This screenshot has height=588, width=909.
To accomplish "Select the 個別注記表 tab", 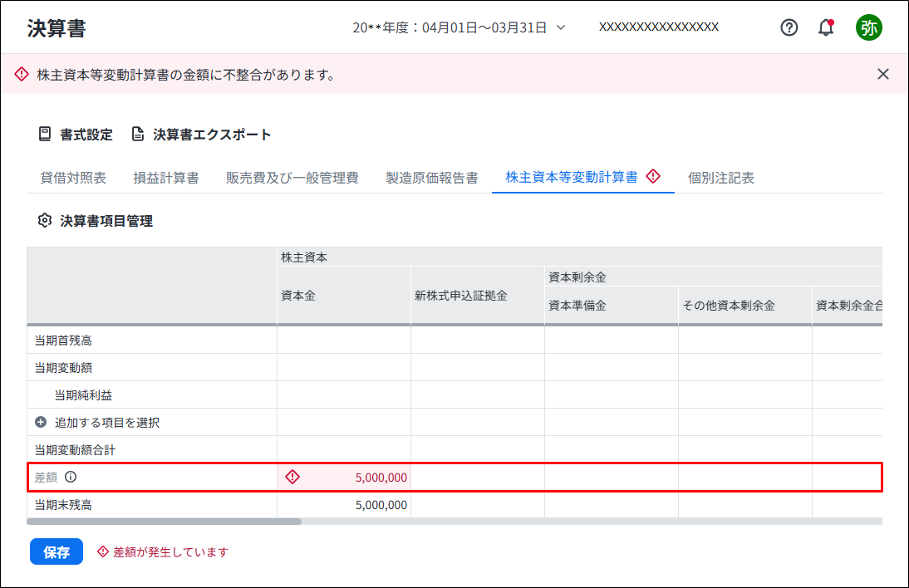I will [x=721, y=178].
